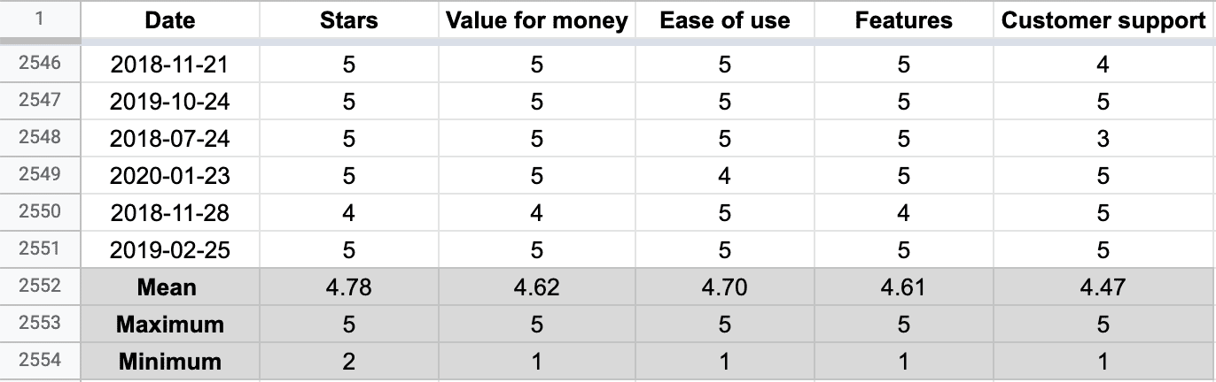Click the date cell 2020-01-23
Image resolution: width=1216 pixels, height=382 pixels.
[169, 176]
